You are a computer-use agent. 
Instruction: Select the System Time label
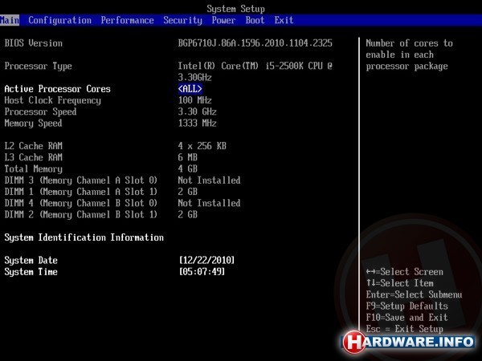(31, 272)
